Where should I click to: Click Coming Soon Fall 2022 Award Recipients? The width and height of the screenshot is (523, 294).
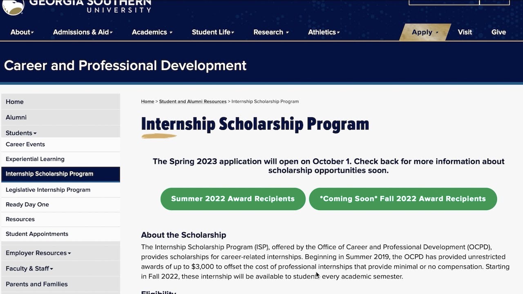click(403, 199)
